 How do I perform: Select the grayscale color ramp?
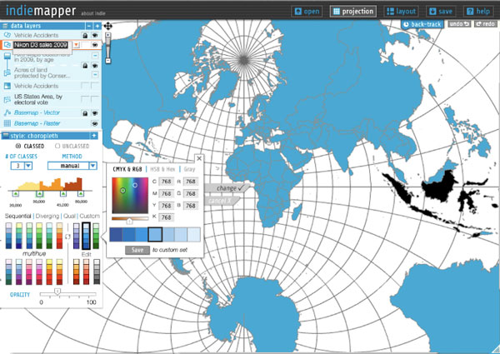click(97, 272)
